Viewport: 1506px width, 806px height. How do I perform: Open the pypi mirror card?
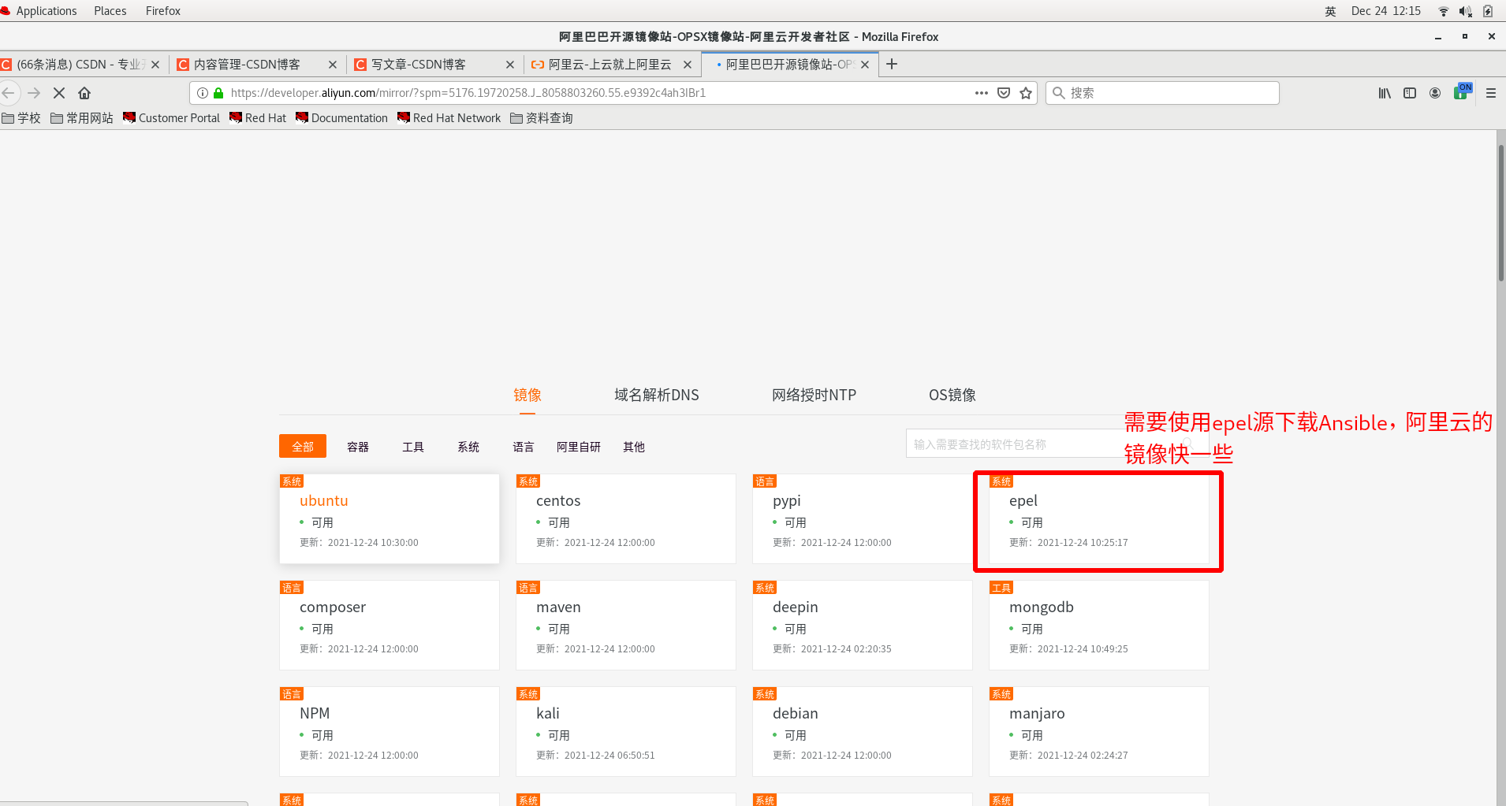point(863,518)
